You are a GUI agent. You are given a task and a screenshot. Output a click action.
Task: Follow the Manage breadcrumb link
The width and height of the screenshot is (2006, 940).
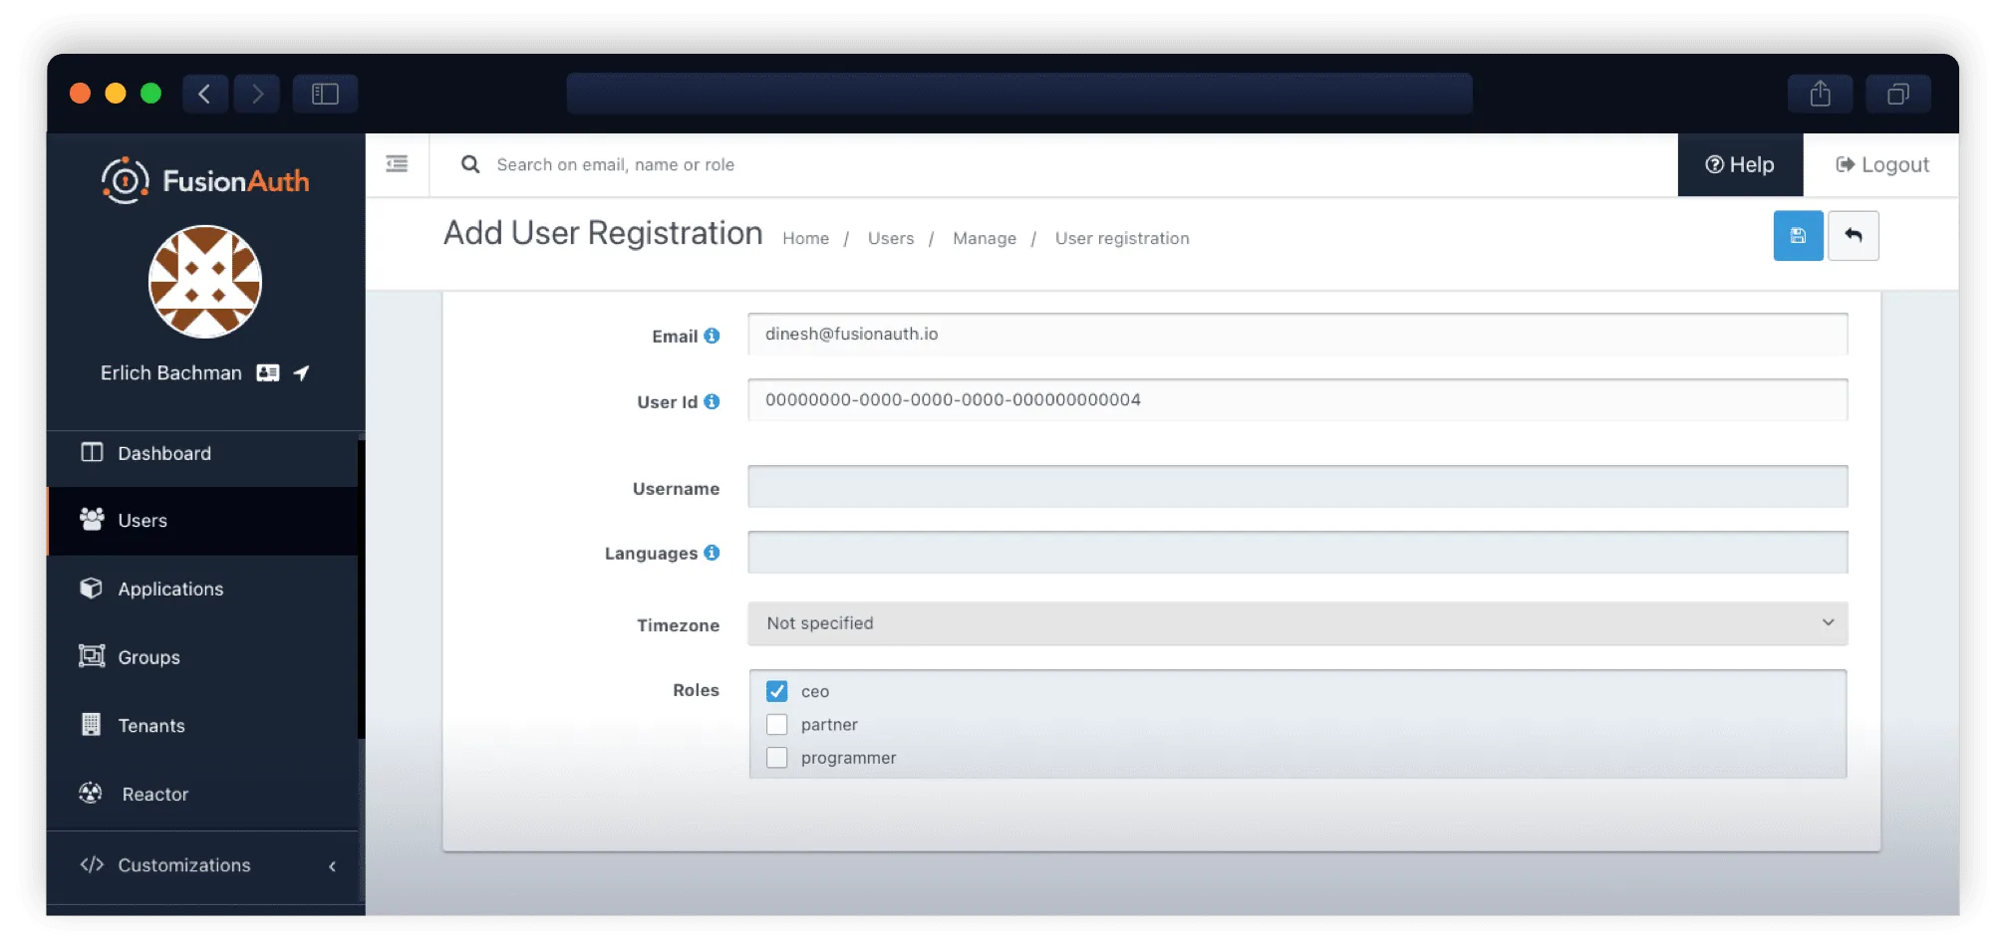click(985, 238)
